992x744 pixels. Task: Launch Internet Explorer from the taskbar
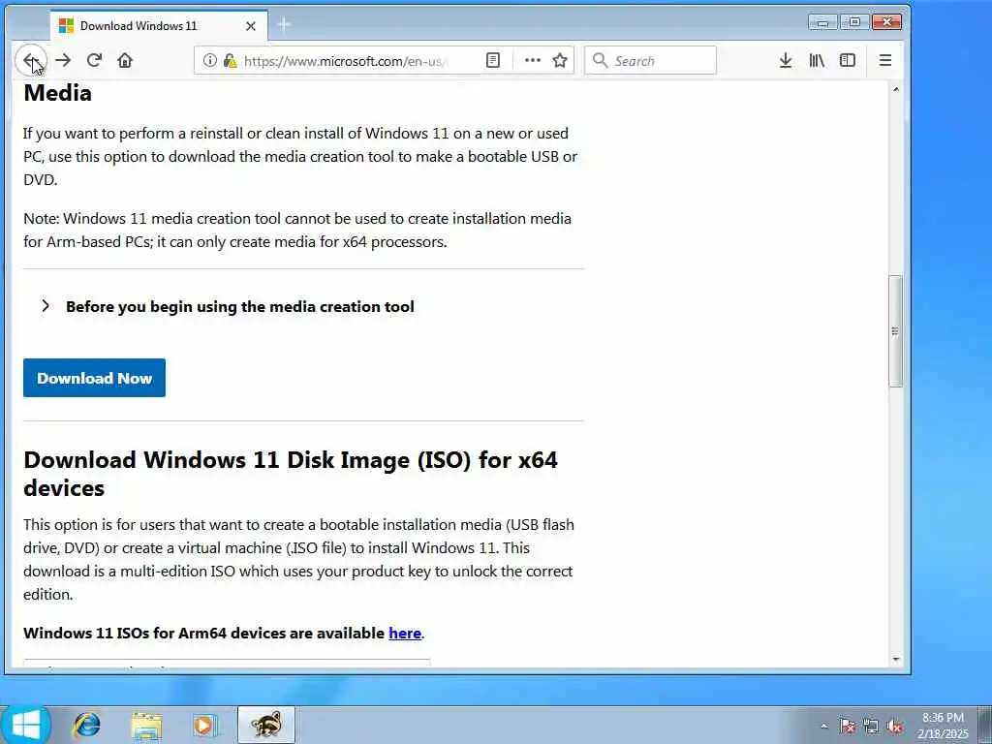86,725
